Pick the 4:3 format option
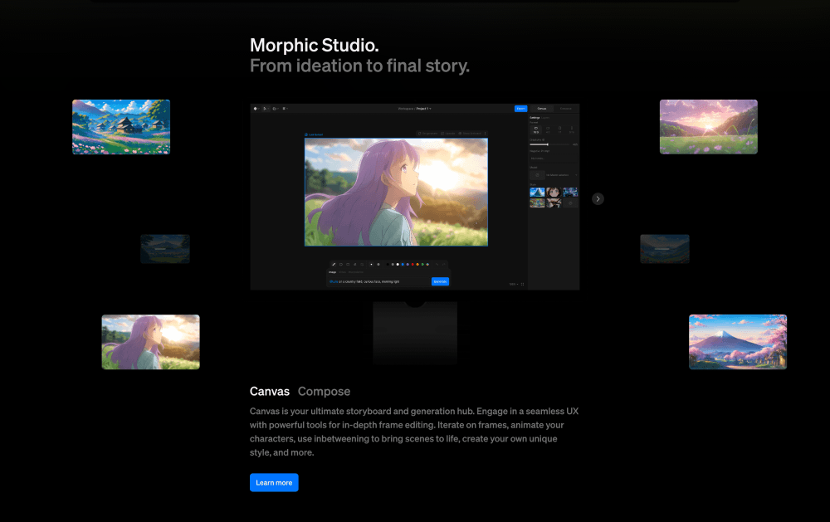Viewport: 830px width, 522px height. (x=548, y=129)
